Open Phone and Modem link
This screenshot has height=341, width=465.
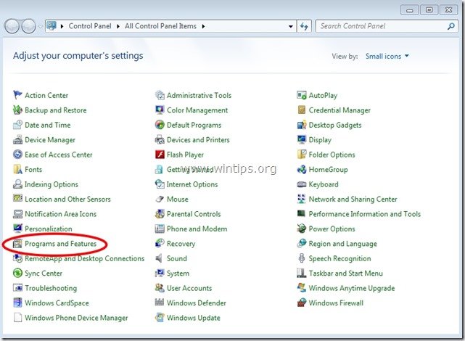[197, 229]
